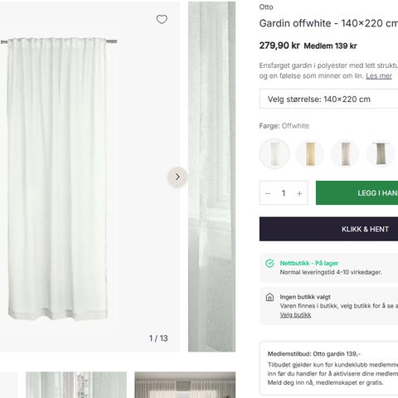Click the green stock checkmark icon
398x398 pixels.
coord(269,264)
